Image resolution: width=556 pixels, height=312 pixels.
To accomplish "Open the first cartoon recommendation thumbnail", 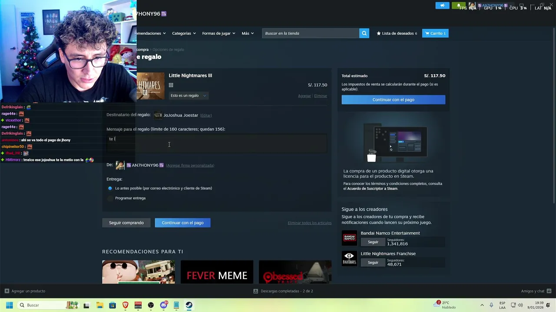I will coord(139,272).
